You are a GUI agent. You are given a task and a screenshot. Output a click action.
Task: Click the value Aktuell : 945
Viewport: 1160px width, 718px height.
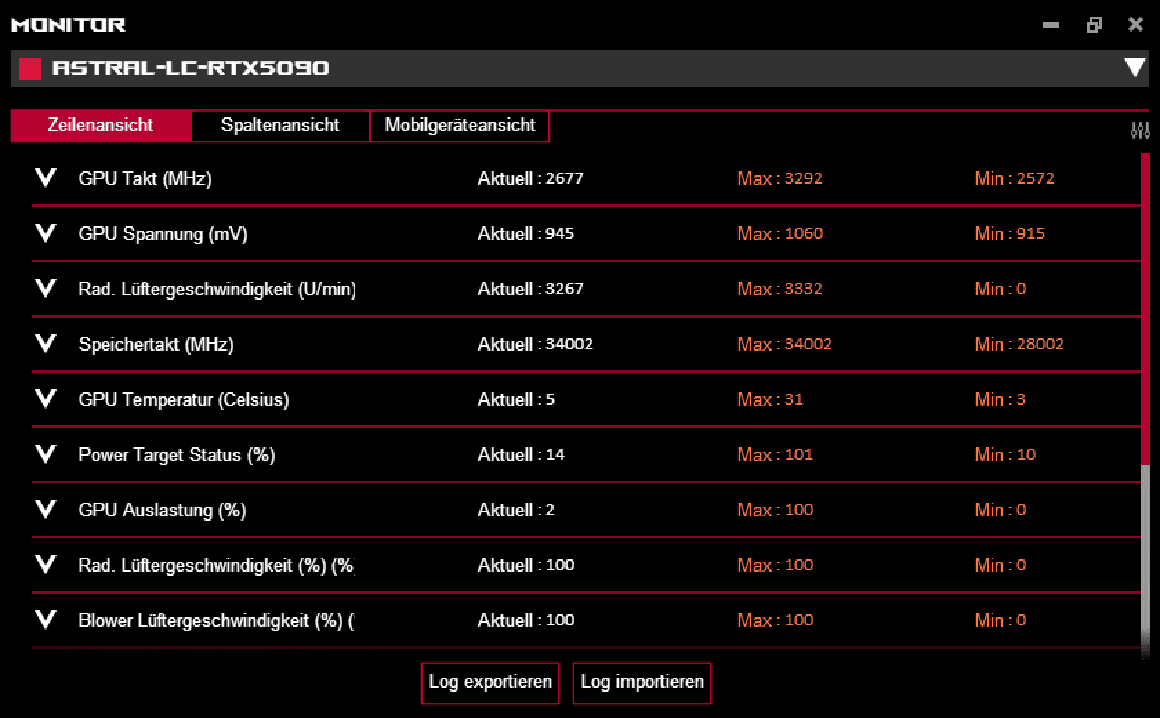[525, 234]
